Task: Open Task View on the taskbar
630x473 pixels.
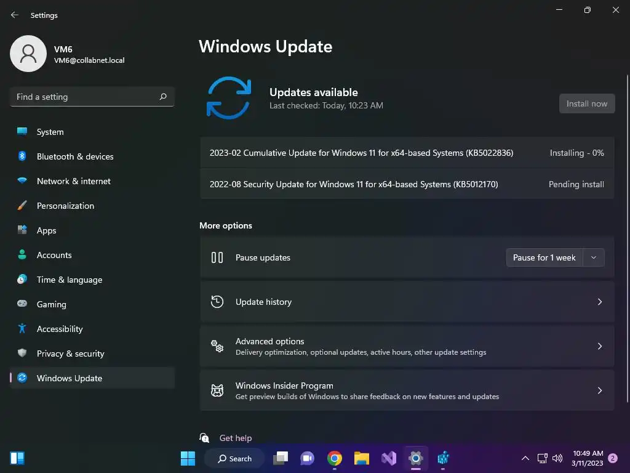Action: tap(281, 458)
